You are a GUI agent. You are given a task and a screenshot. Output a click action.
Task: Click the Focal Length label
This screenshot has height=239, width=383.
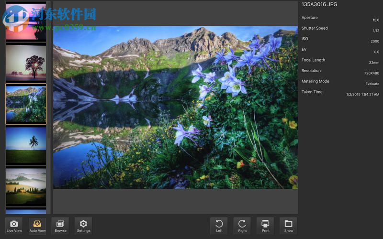313,60
